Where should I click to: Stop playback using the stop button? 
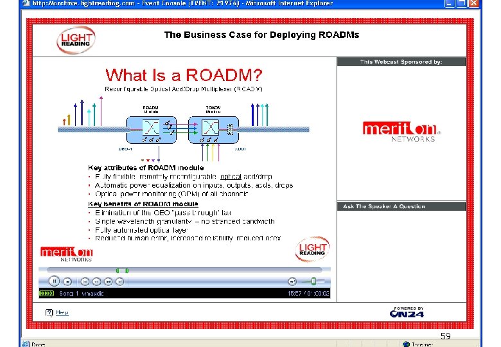pos(67,281)
